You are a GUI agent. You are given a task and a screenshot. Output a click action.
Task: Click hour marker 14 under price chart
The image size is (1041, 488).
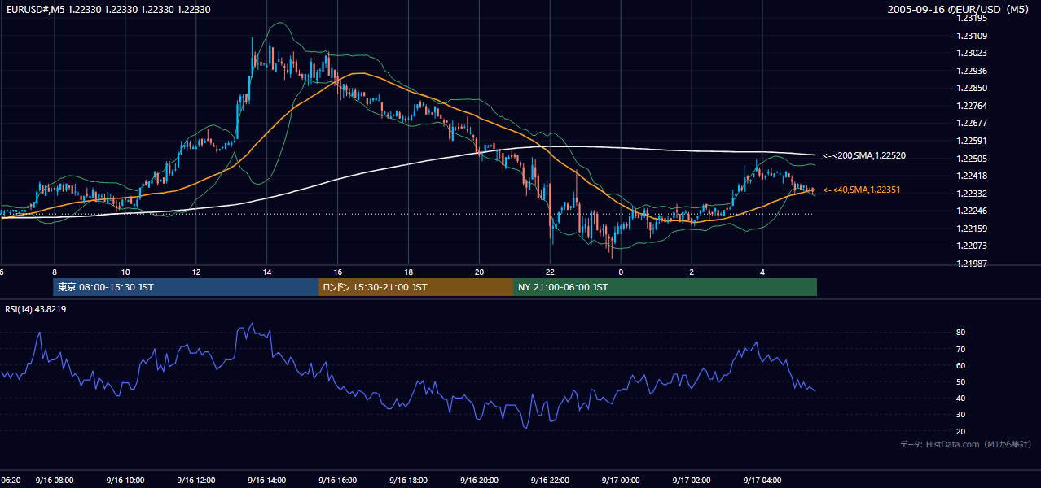[x=267, y=272]
